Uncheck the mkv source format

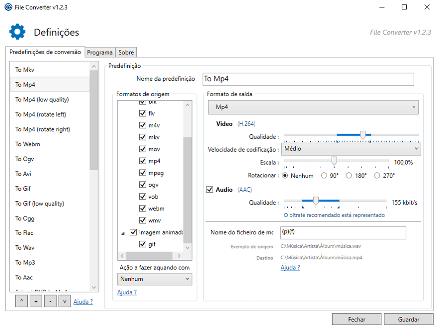tap(143, 137)
